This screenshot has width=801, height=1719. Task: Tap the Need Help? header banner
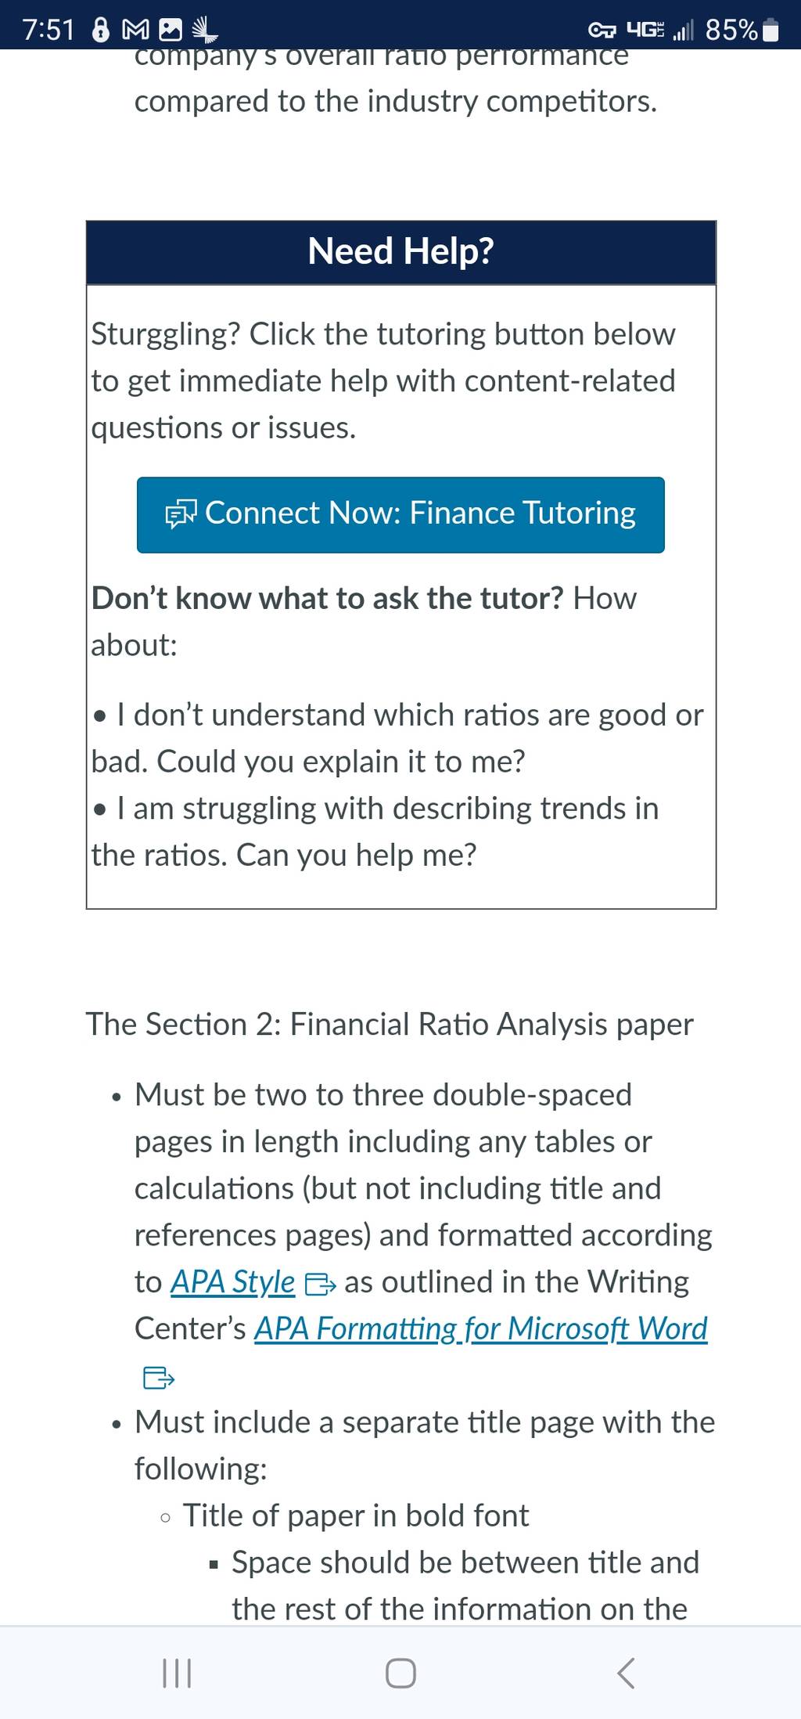click(400, 252)
